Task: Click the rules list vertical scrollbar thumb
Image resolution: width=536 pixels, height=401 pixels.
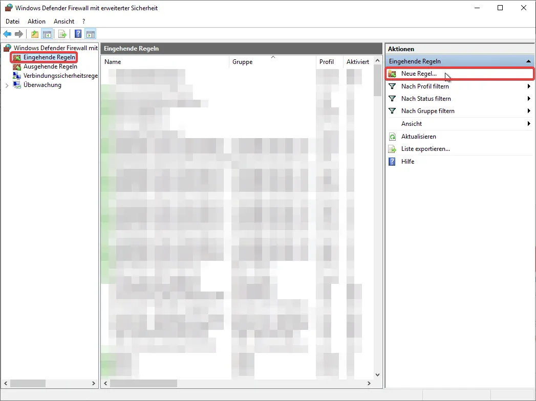Action: click(377, 81)
